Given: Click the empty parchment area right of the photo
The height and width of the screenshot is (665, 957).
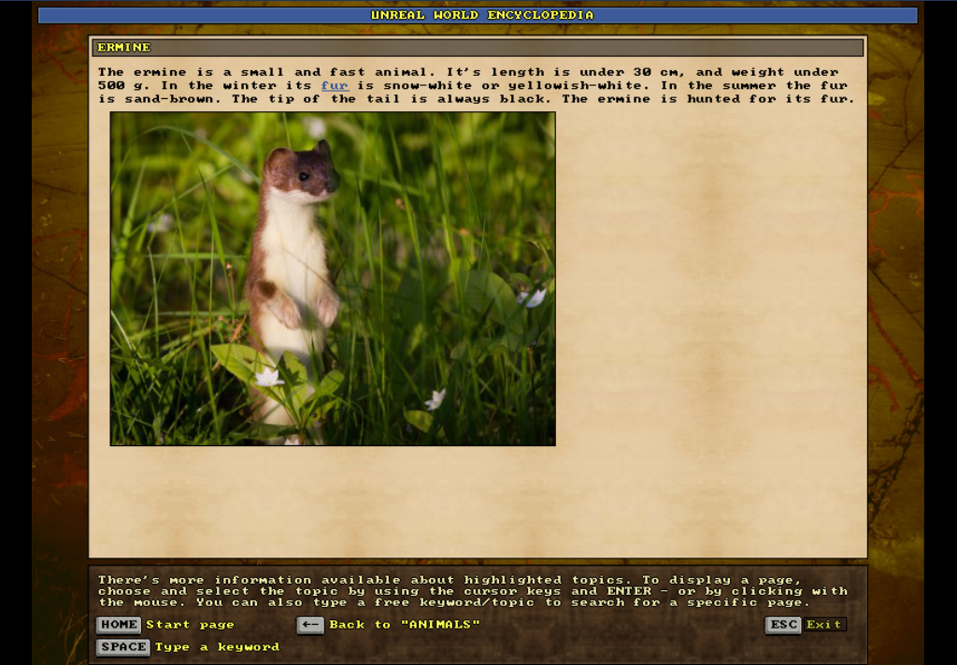Looking at the screenshot, I should 710,281.
